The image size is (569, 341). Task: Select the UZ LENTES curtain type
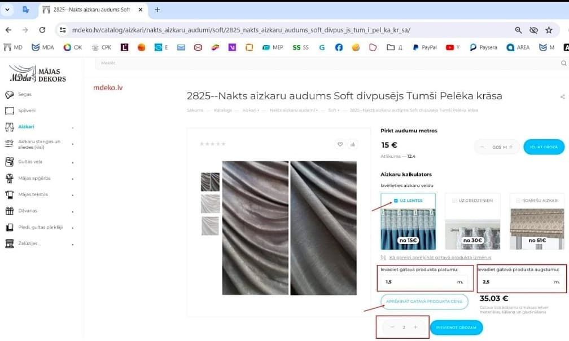(x=408, y=222)
